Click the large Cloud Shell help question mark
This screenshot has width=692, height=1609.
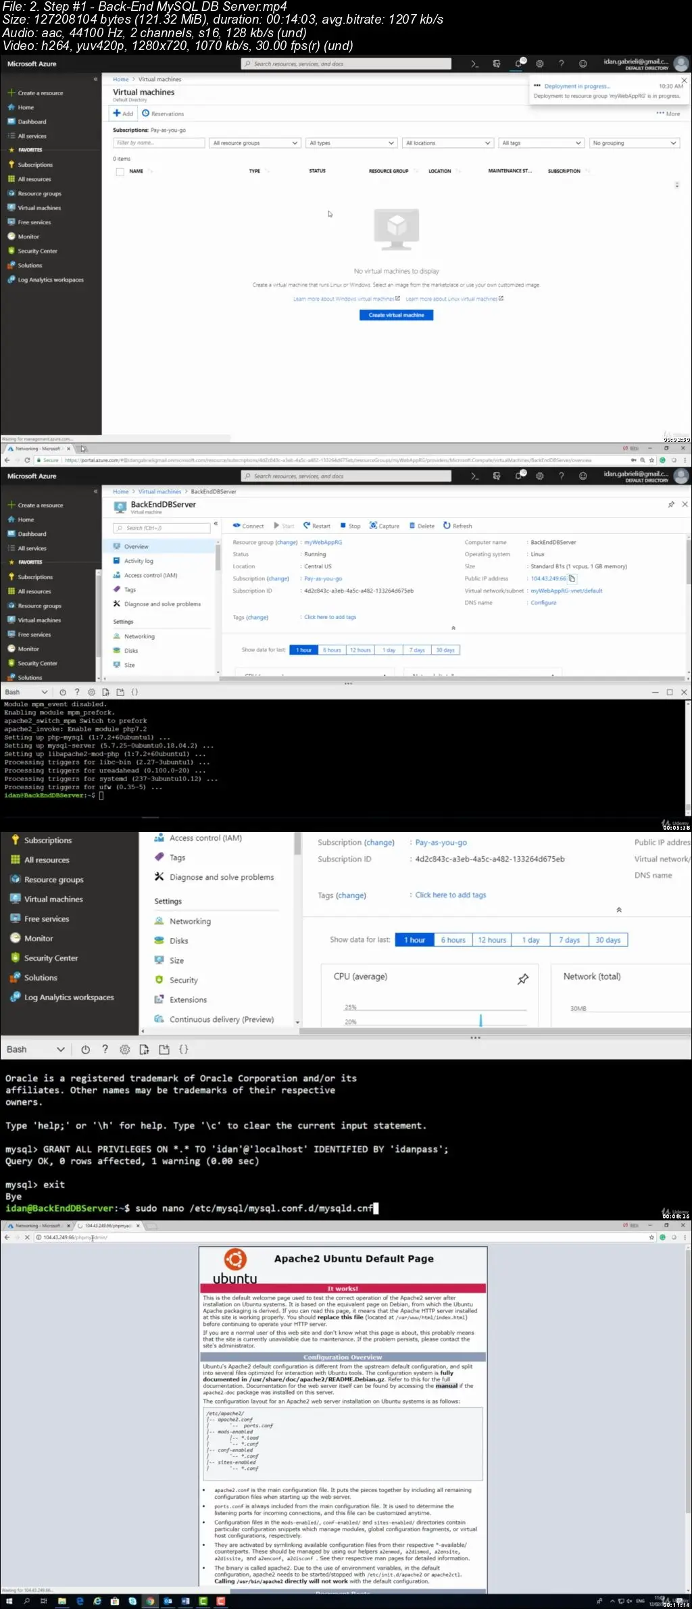pyautogui.click(x=105, y=1049)
